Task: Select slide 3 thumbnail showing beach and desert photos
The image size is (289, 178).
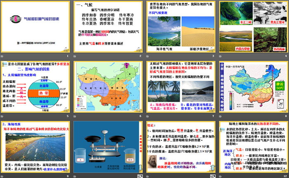Action: tap(181, 27)
